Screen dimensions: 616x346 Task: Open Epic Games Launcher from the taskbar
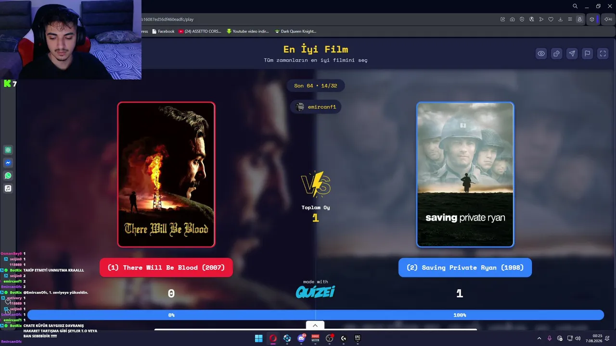click(358, 338)
